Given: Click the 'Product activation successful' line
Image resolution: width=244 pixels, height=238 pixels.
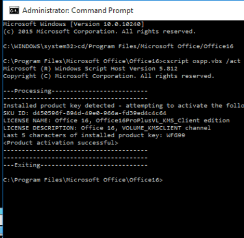Looking at the screenshot, I should (x=61, y=143).
